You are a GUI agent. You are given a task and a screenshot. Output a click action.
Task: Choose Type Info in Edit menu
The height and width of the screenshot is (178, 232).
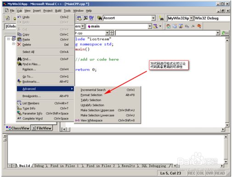pos(45,108)
